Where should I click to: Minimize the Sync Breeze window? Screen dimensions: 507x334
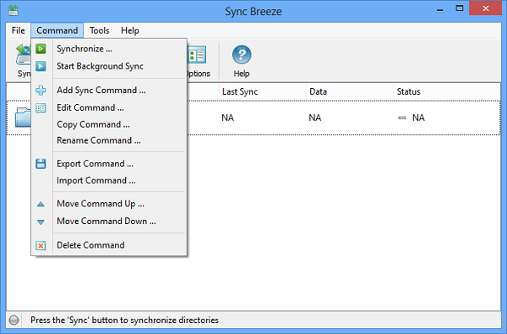pyautogui.click(x=439, y=9)
